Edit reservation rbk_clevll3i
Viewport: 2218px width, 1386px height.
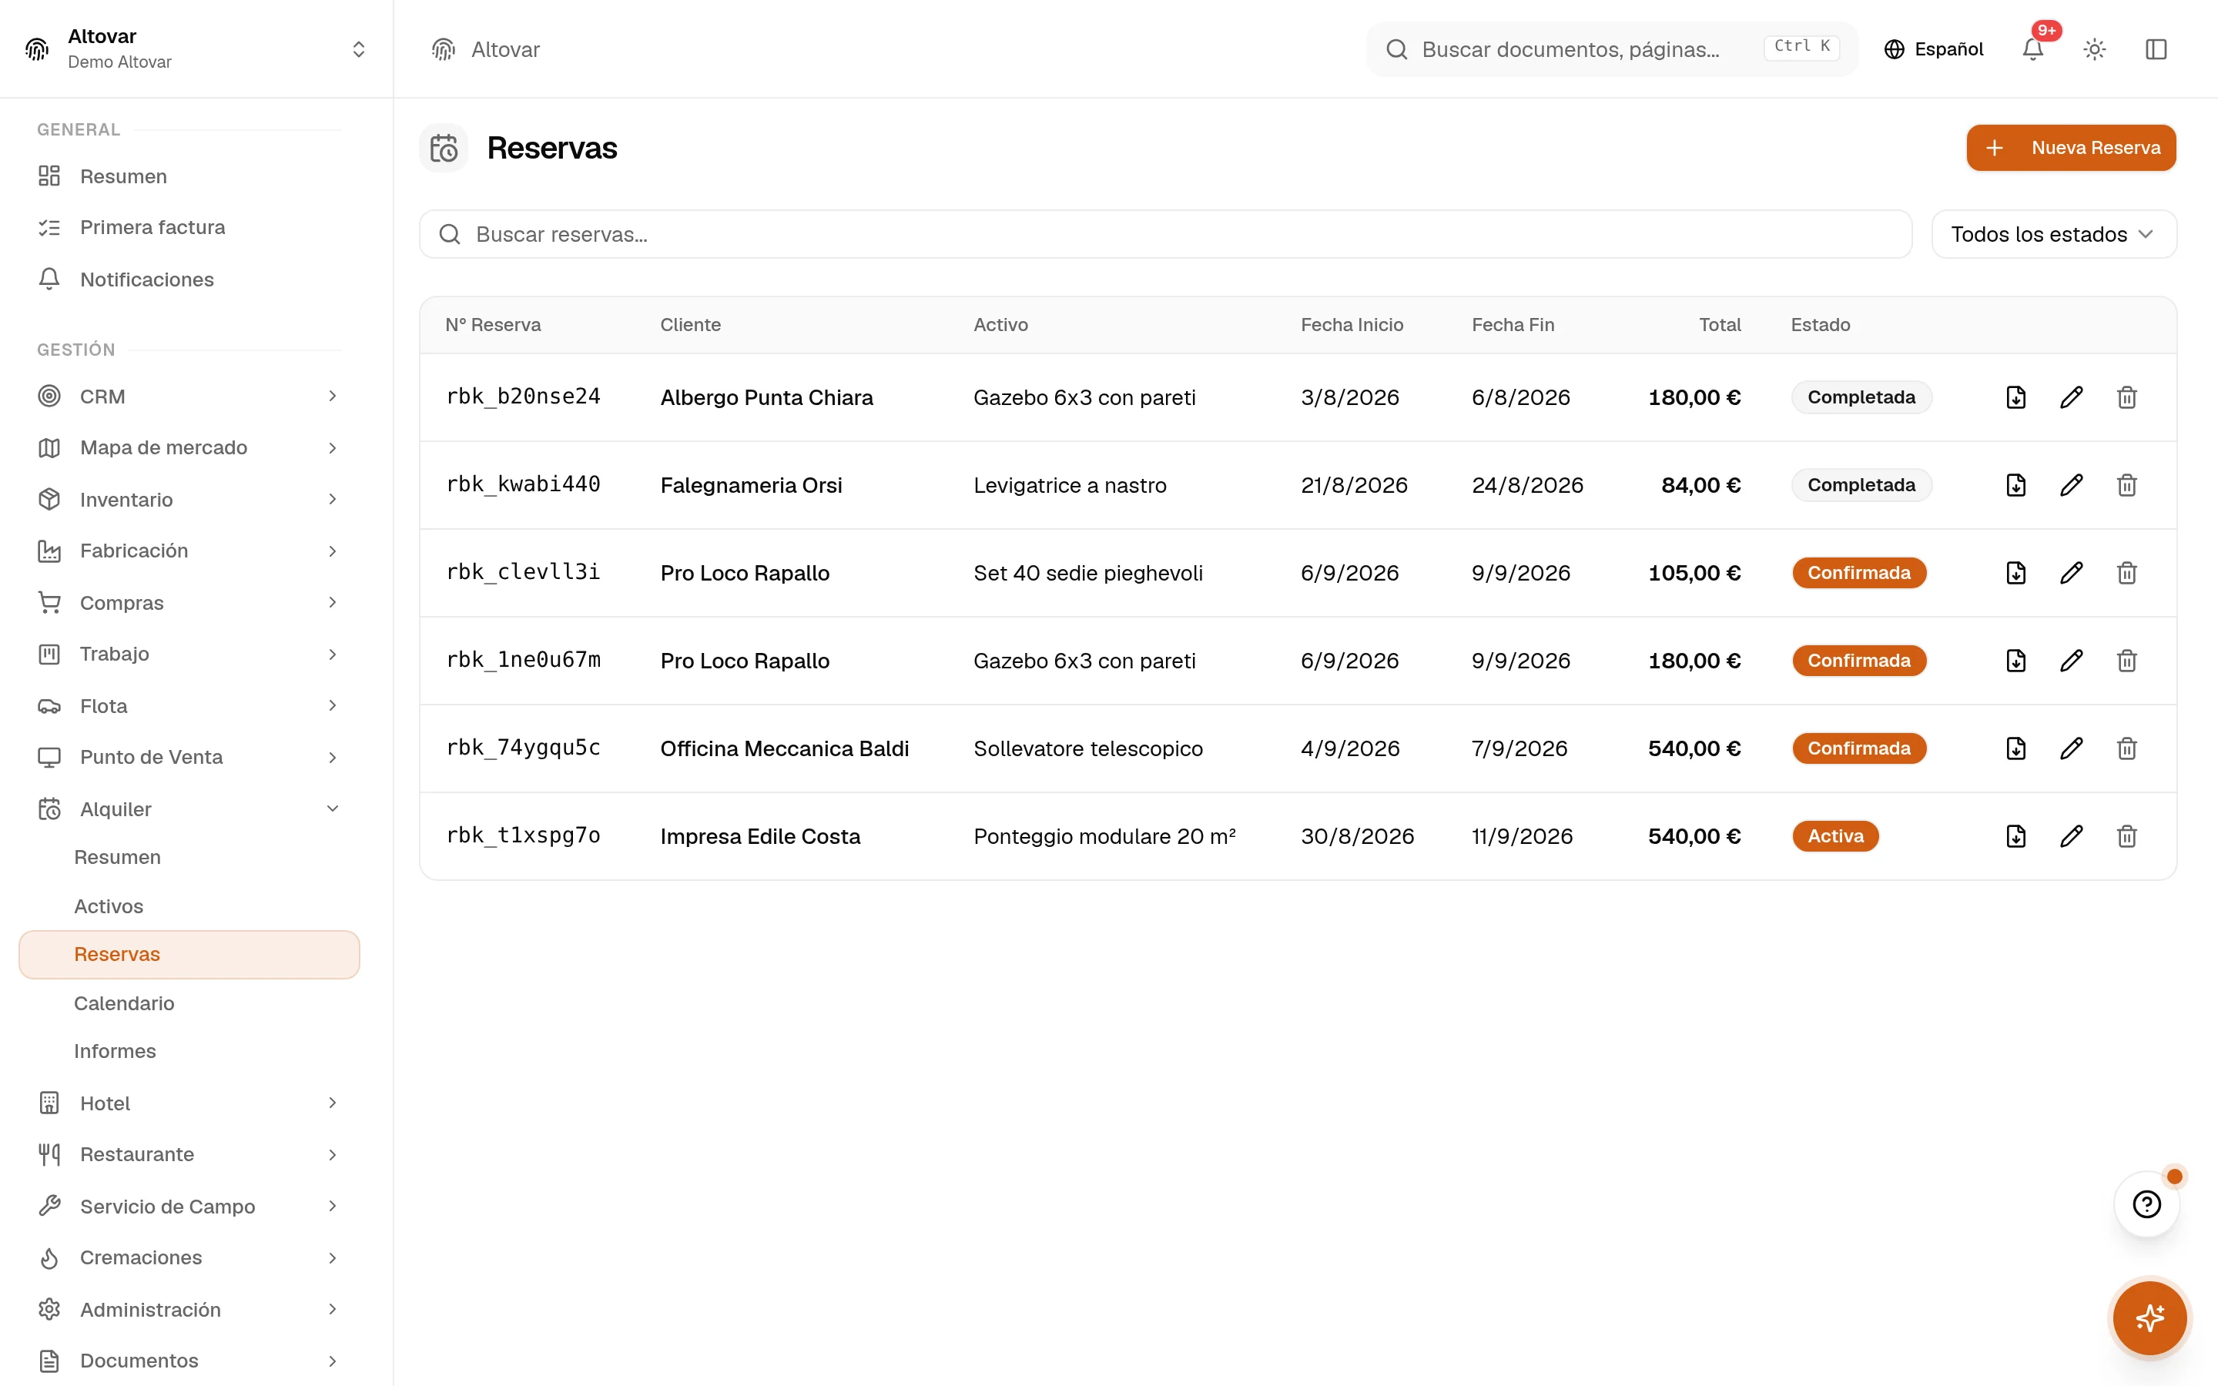2072,573
